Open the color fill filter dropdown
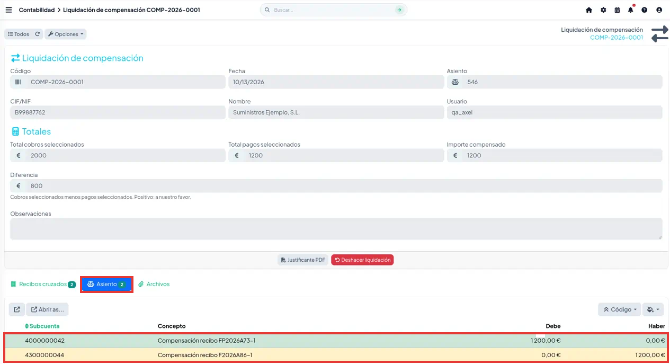The width and height of the screenshot is (670, 364). point(653,309)
